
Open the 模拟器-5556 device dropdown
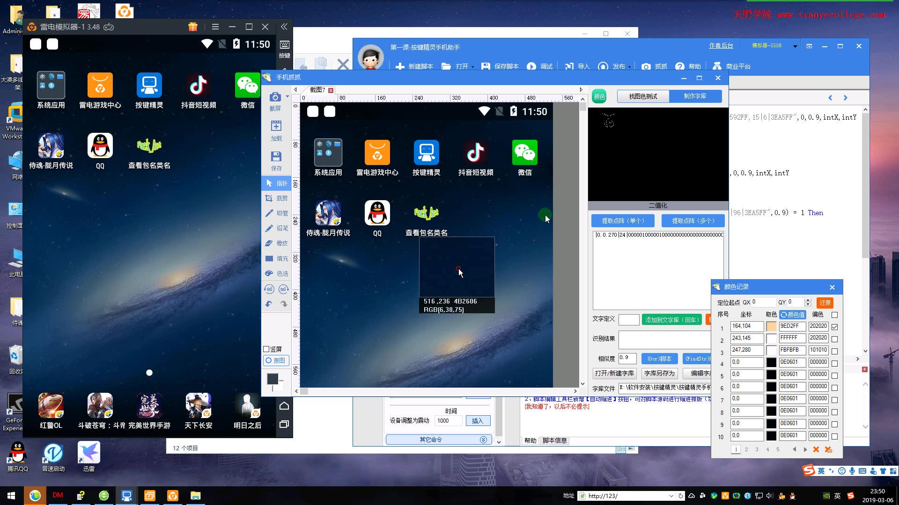(x=795, y=46)
